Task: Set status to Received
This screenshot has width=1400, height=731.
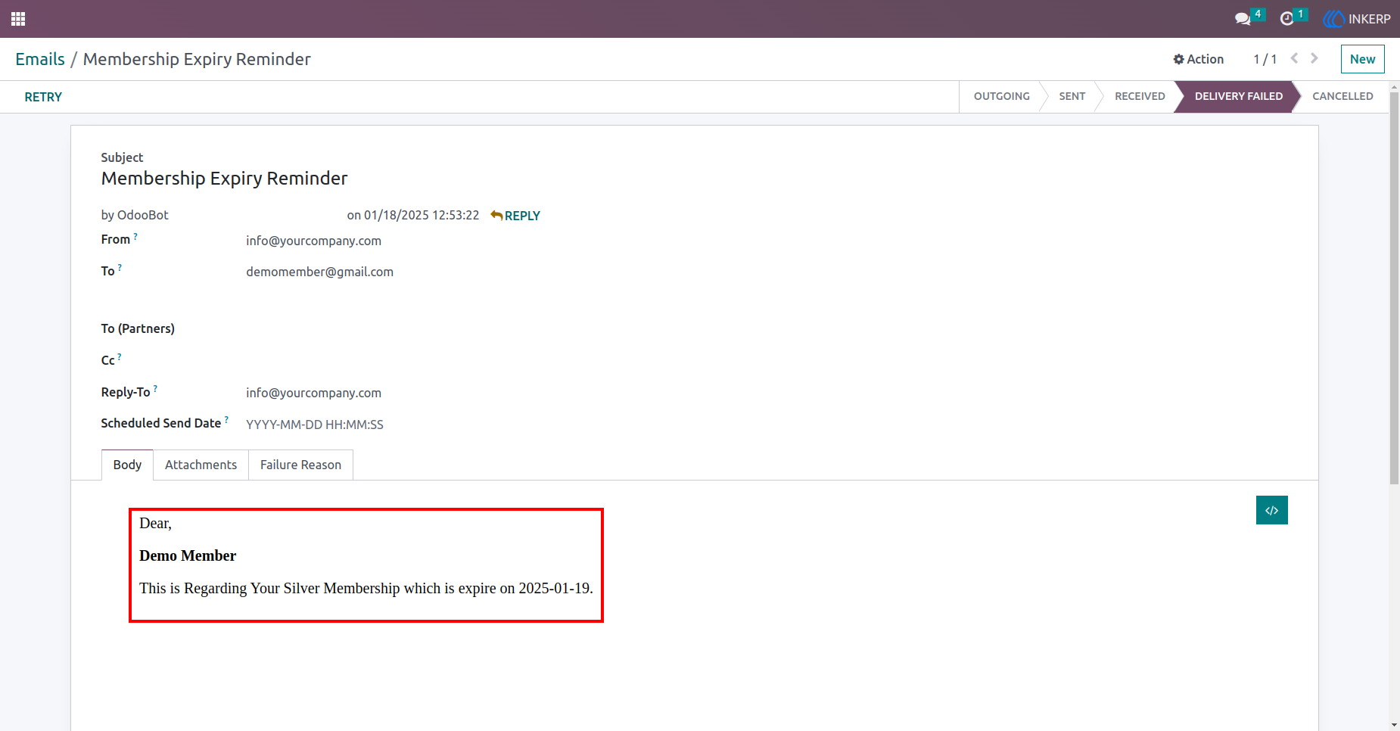Action: [1140, 96]
